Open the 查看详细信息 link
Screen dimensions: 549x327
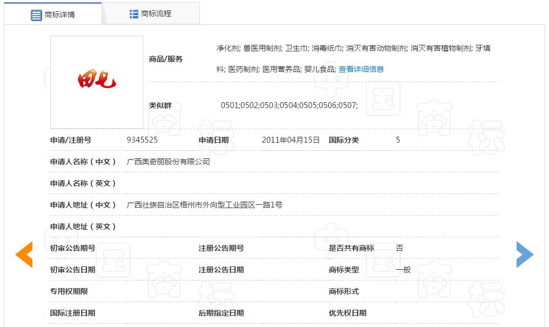tap(361, 69)
